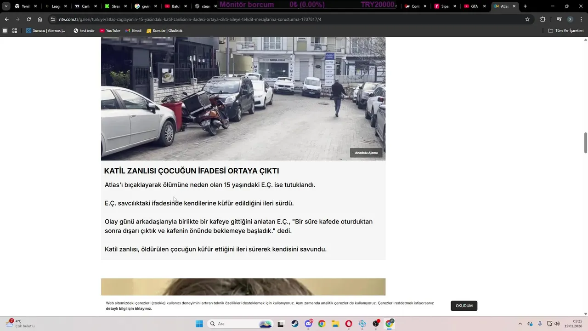Click the browser forward arrow

tap(17, 19)
